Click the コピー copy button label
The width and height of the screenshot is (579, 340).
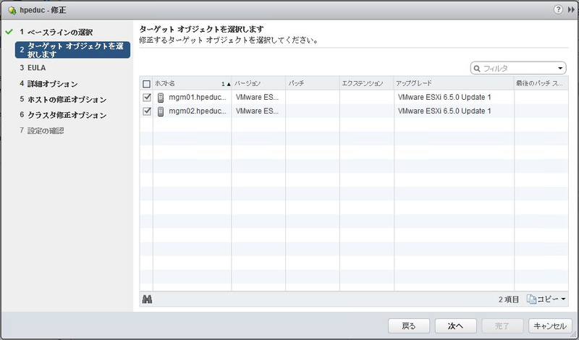point(548,299)
